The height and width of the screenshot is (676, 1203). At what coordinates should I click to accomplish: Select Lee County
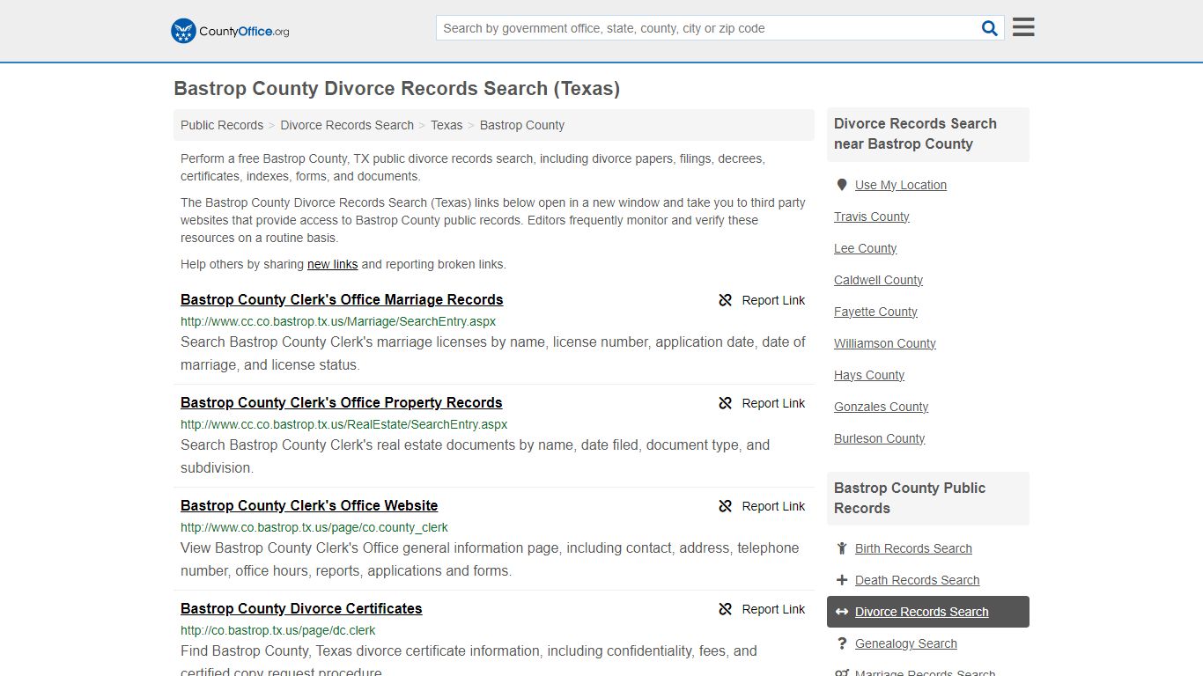pos(866,248)
